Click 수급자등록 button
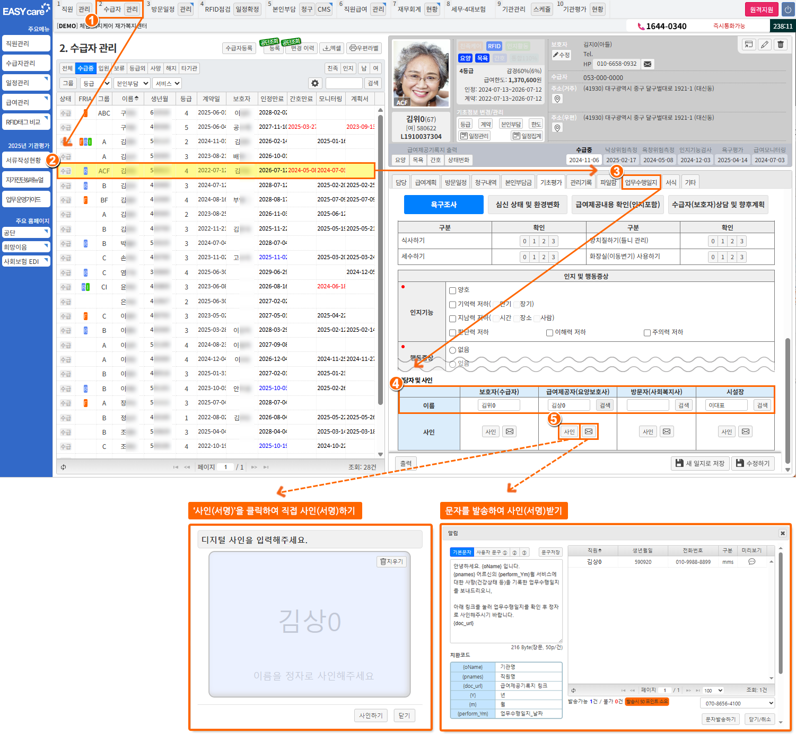The width and height of the screenshot is (796, 742). pyautogui.click(x=239, y=48)
